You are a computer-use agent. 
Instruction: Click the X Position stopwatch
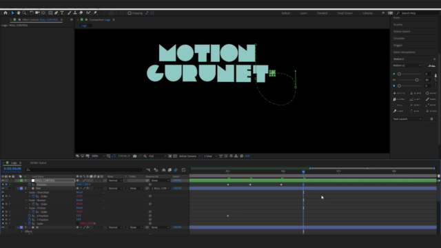(30, 216)
